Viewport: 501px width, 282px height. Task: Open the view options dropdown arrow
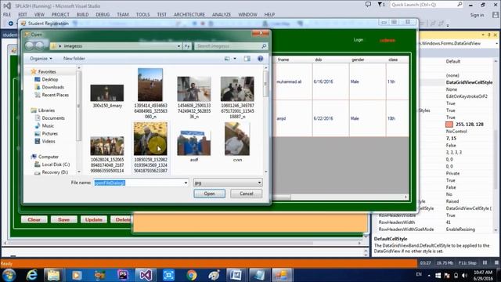235,59
